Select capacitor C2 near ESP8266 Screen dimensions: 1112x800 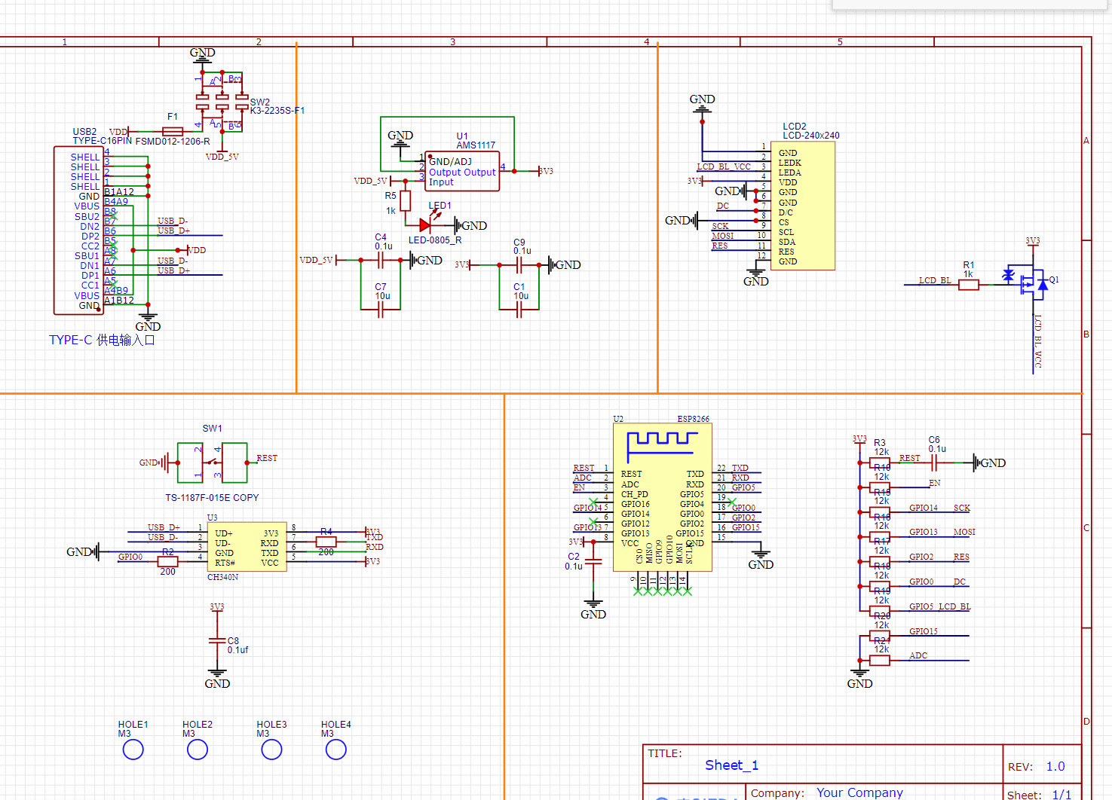pos(593,562)
